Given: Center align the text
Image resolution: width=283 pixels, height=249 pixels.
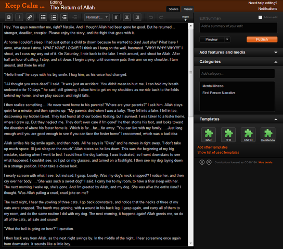Looking at the screenshot, I should [127, 18].
